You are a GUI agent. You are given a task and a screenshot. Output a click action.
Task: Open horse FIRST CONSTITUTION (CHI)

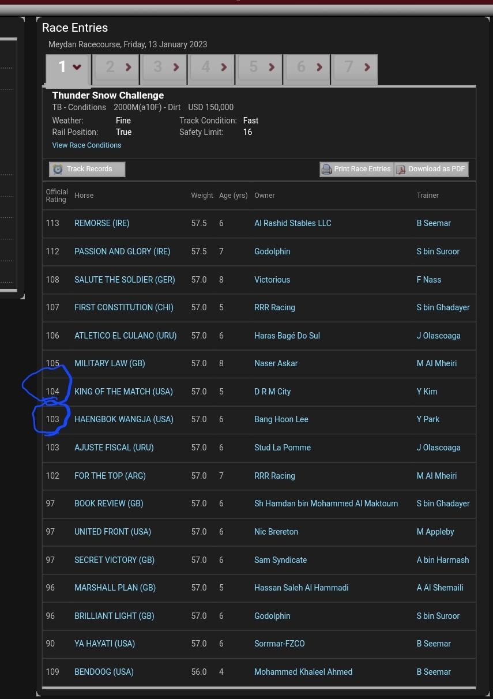(124, 307)
